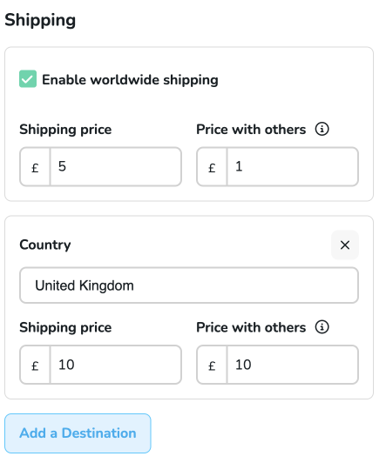This screenshot has height=463, width=386.
Task: Add a Destination
Action: coord(78,433)
